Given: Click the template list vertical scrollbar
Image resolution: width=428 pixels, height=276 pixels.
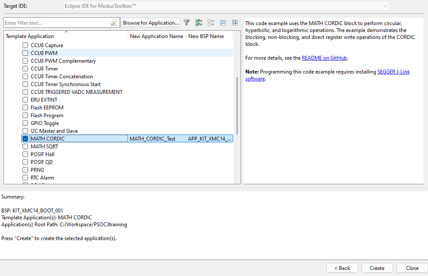Looking at the screenshot, I should click(x=237, y=106).
